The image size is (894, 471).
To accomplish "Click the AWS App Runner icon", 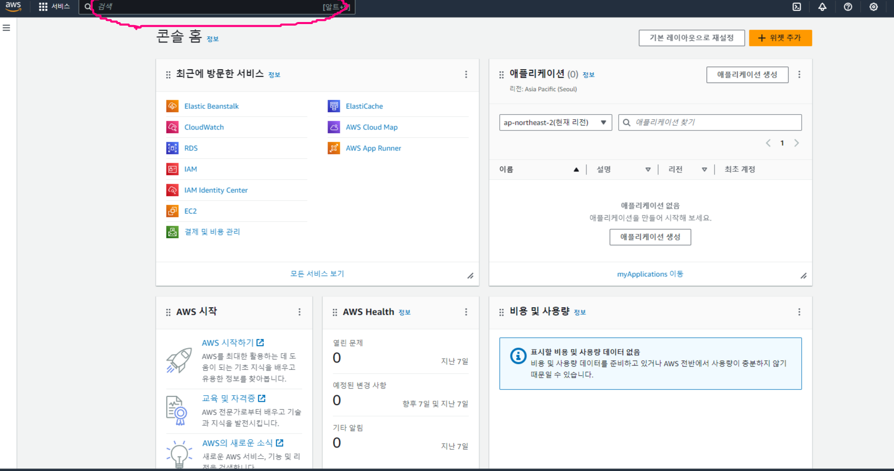I will tap(334, 148).
